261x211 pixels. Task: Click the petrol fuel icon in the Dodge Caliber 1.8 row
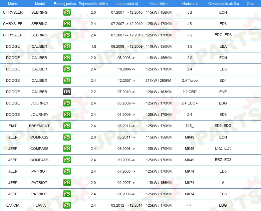tap(67, 46)
